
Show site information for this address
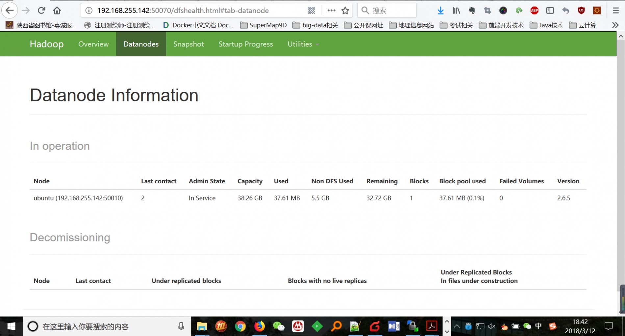(x=89, y=11)
